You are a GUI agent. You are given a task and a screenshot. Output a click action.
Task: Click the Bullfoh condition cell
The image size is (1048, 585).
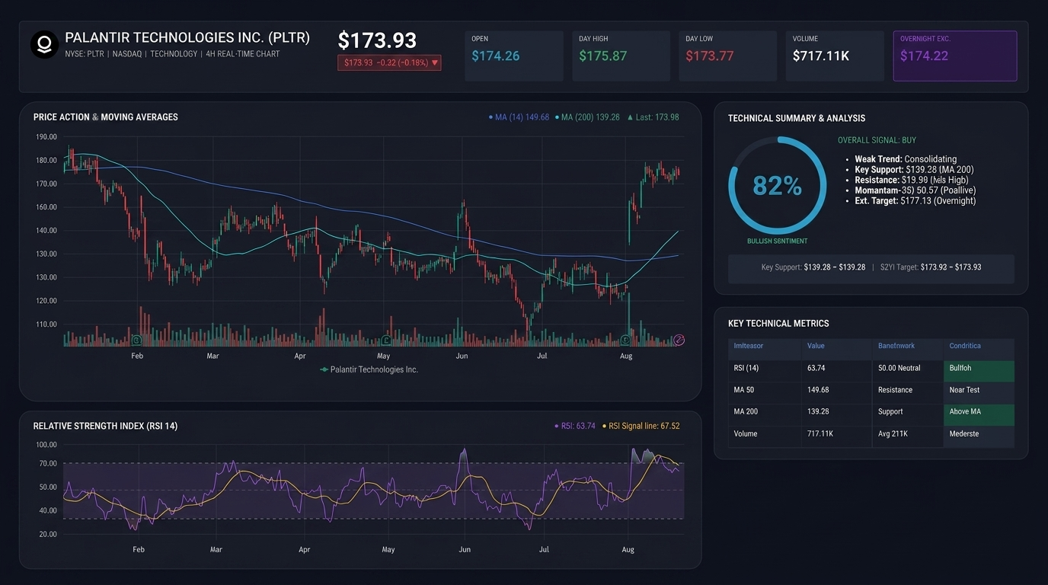click(x=979, y=371)
